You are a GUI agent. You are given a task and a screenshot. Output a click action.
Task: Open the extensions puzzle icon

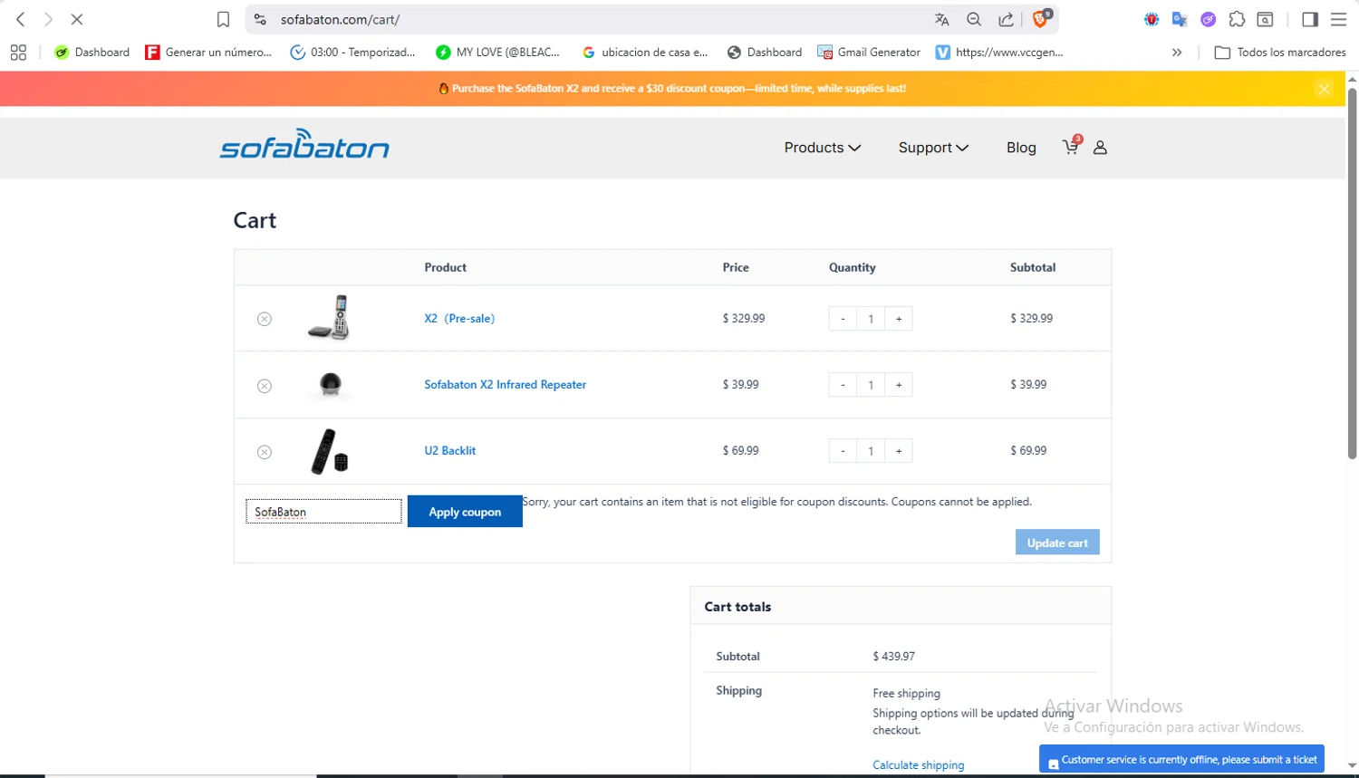click(x=1237, y=20)
